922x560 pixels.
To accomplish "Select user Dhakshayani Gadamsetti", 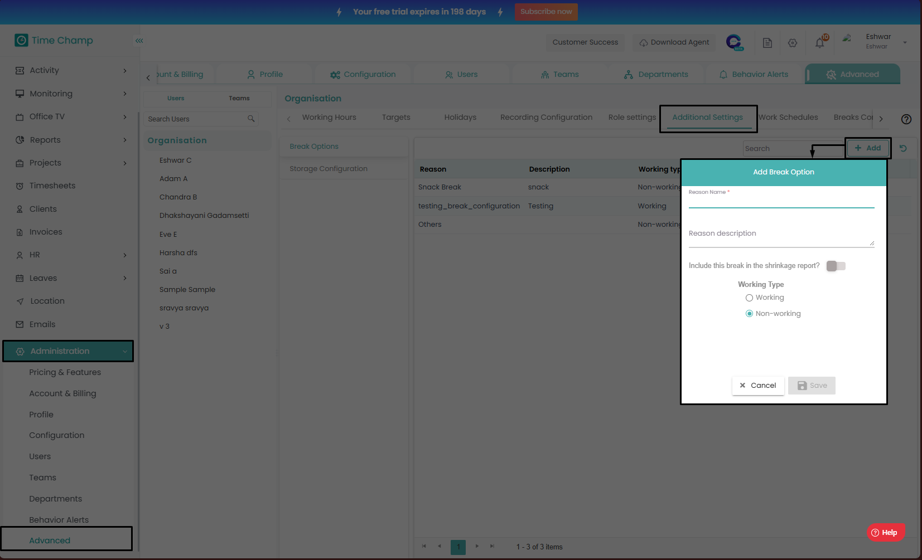I will coord(204,216).
